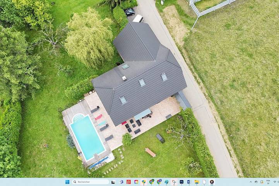Open the colorful gradient app icon

tap(136, 182)
